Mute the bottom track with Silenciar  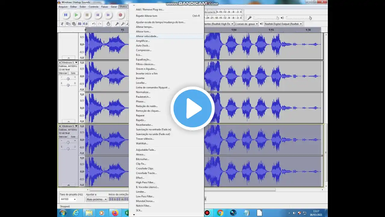click(x=63, y=137)
